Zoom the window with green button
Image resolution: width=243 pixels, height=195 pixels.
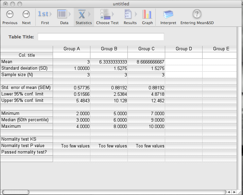point(19,4)
